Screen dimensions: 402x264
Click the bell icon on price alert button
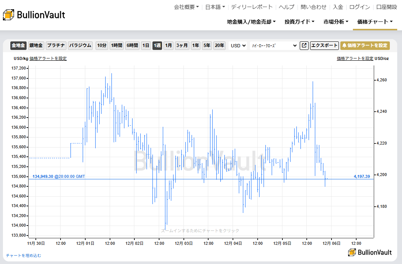(344, 45)
